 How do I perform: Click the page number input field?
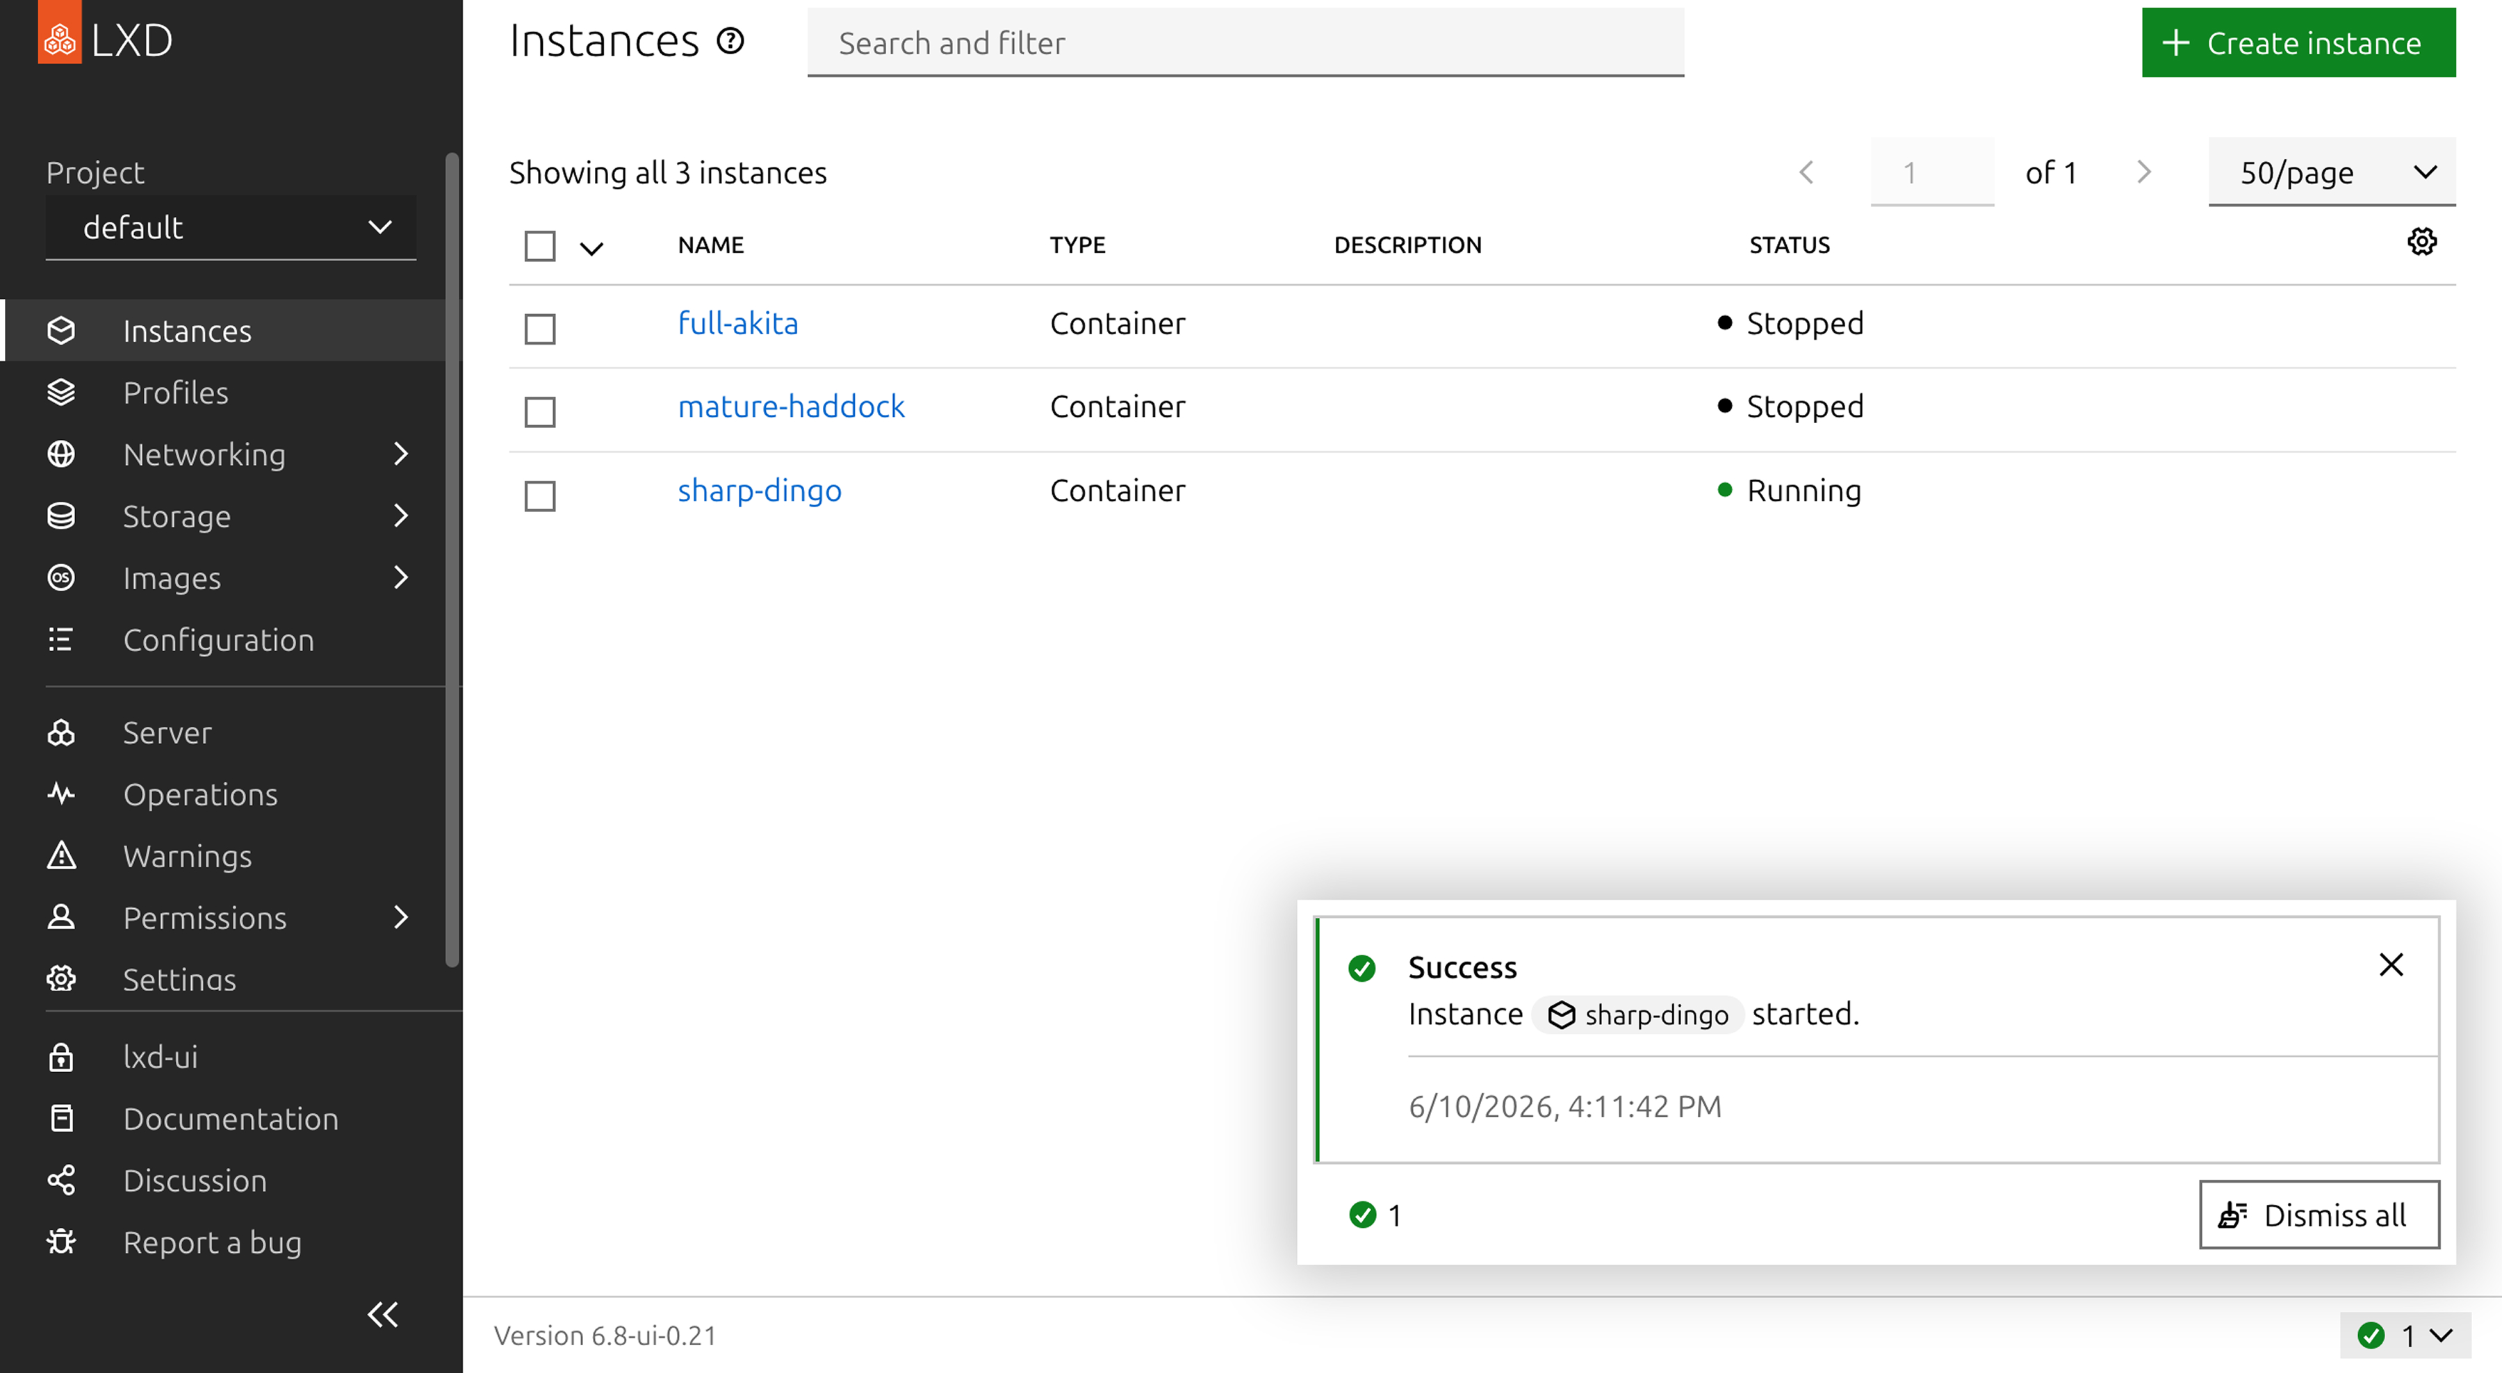tap(1933, 173)
